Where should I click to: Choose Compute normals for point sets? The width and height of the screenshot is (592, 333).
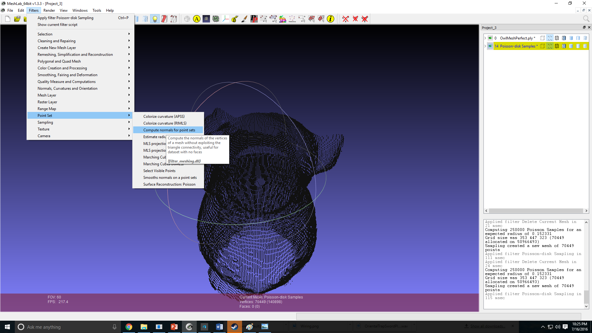tap(168, 130)
